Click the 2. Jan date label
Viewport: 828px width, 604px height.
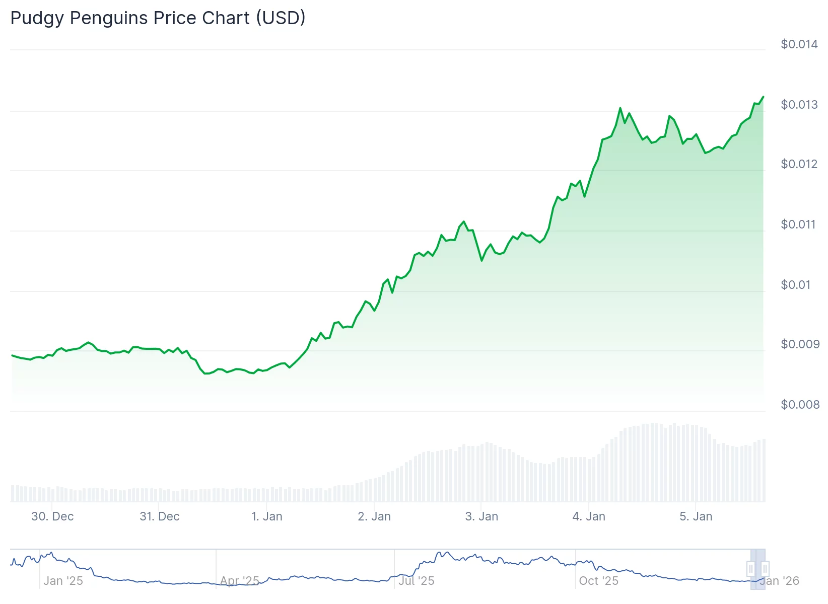(374, 516)
